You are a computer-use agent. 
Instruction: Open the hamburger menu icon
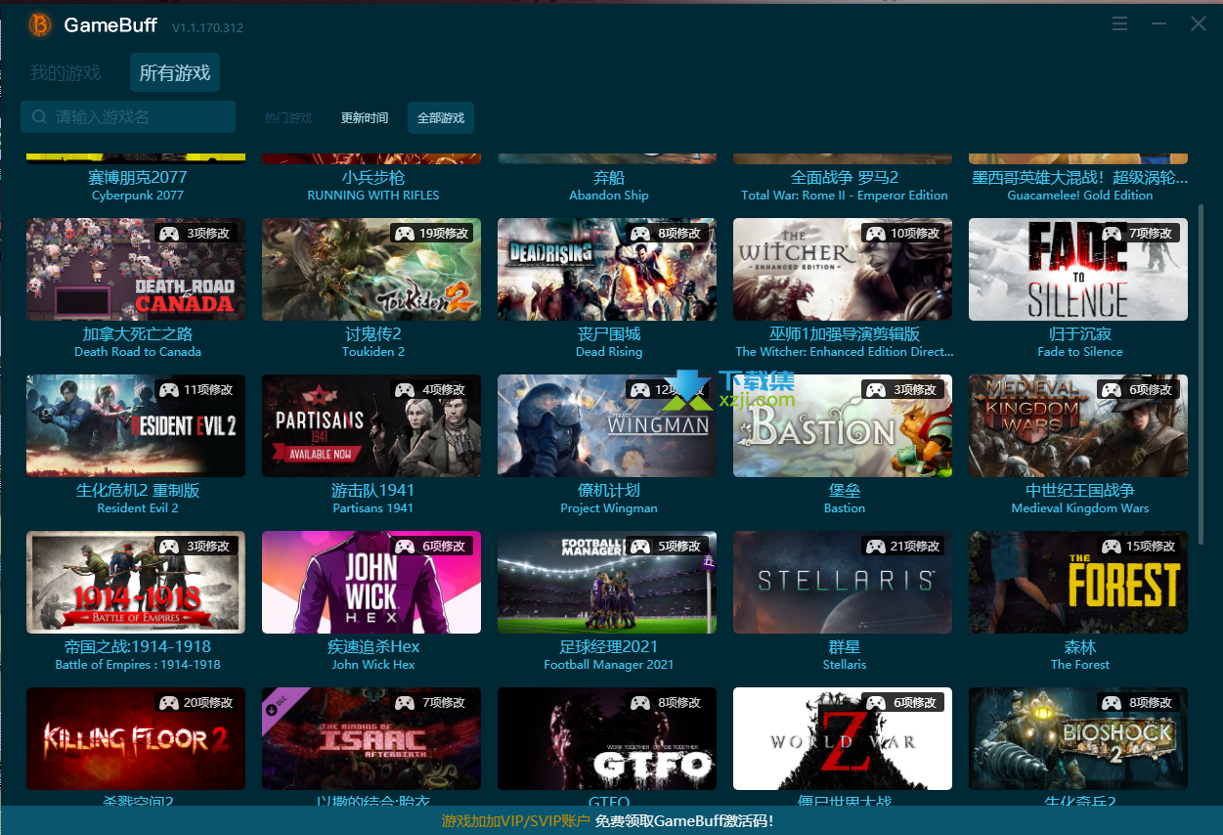(x=1119, y=23)
